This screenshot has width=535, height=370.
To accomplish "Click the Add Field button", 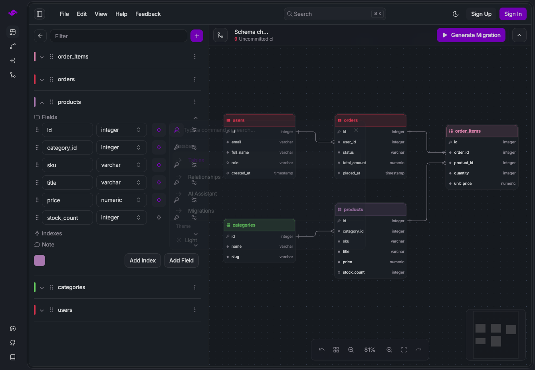I will [181, 260].
